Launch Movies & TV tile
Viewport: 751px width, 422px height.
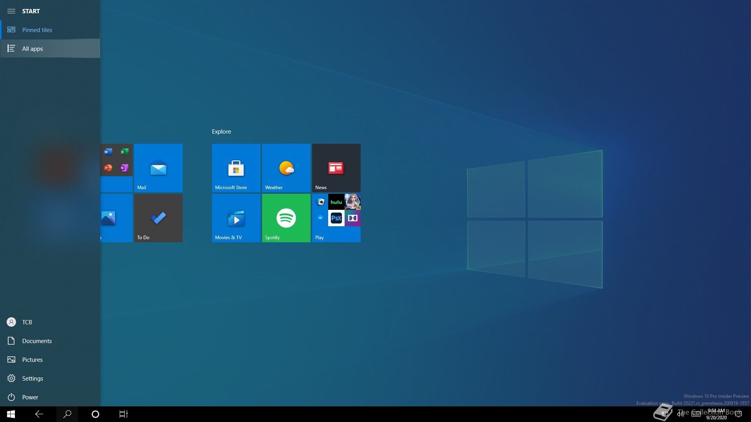pyautogui.click(x=236, y=218)
